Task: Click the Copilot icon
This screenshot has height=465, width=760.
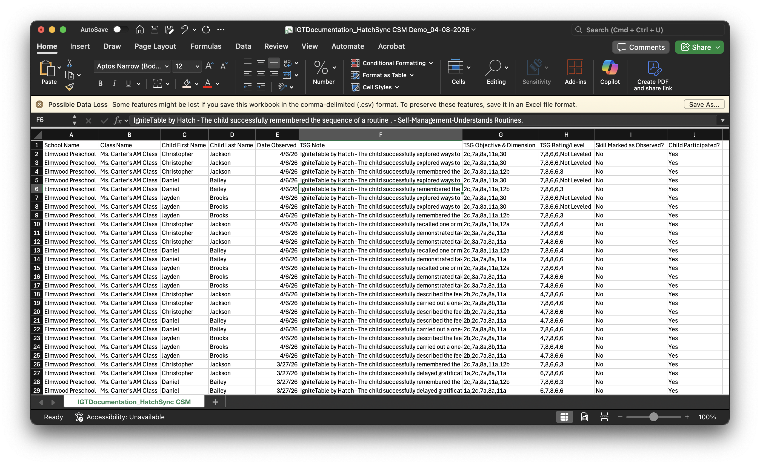Action: tap(610, 73)
